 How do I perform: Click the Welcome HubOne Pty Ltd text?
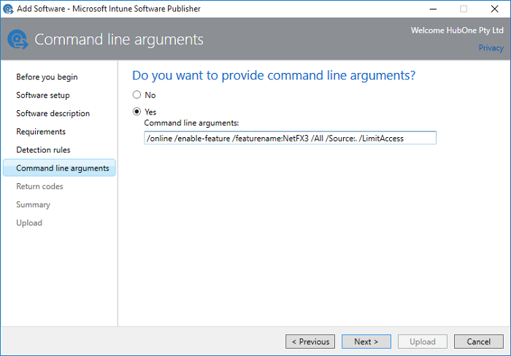click(457, 31)
